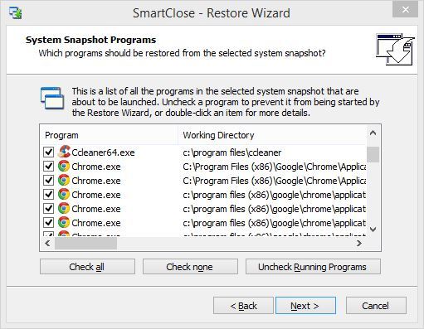Click the Check all button
The image size is (424, 329).
coord(87,267)
